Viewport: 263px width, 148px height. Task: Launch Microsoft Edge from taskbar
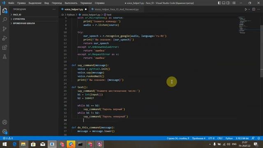14,144
